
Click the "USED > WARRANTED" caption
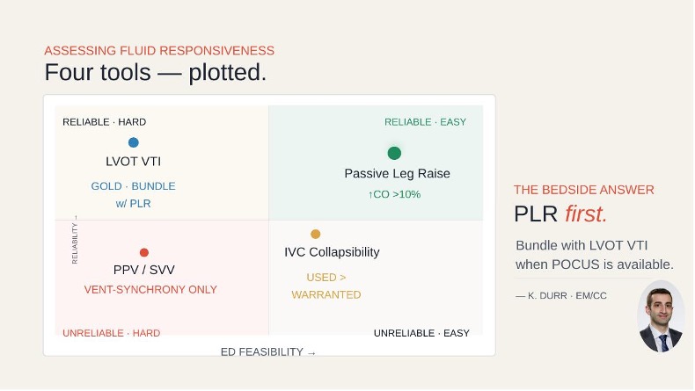pos(326,286)
